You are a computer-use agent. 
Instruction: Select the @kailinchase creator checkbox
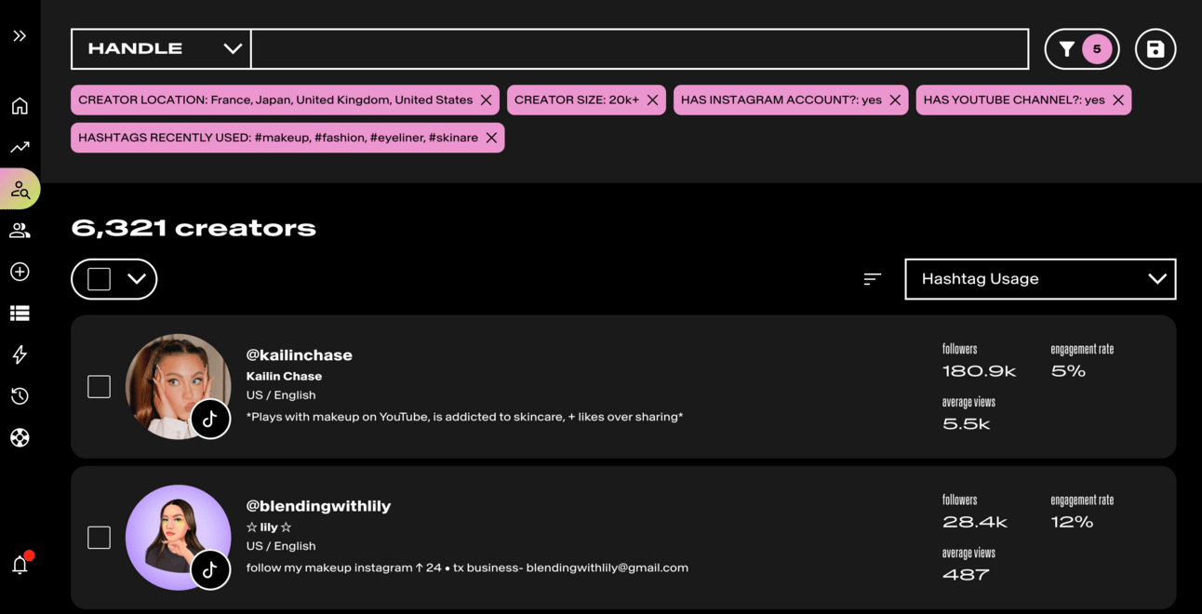point(99,386)
